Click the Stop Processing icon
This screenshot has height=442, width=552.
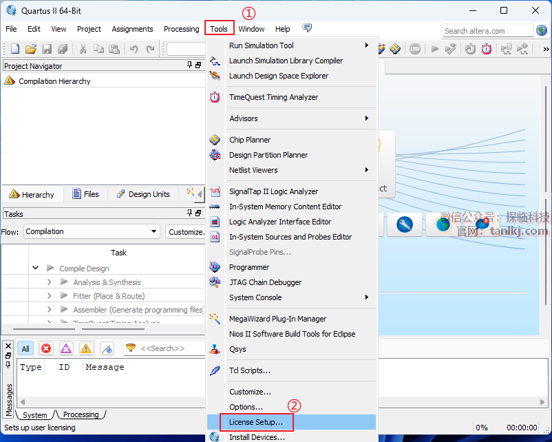point(415,49)
